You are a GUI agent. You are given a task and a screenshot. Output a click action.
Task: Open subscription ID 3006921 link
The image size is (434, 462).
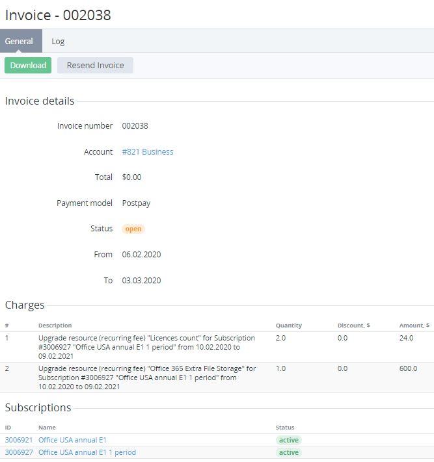[x=18, y=440]
